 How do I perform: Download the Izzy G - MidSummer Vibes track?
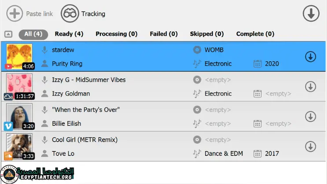(x=311, y=87)
